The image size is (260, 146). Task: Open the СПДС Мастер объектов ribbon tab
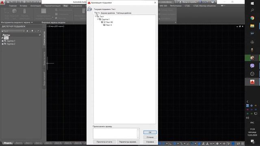(x=204, y=6)
